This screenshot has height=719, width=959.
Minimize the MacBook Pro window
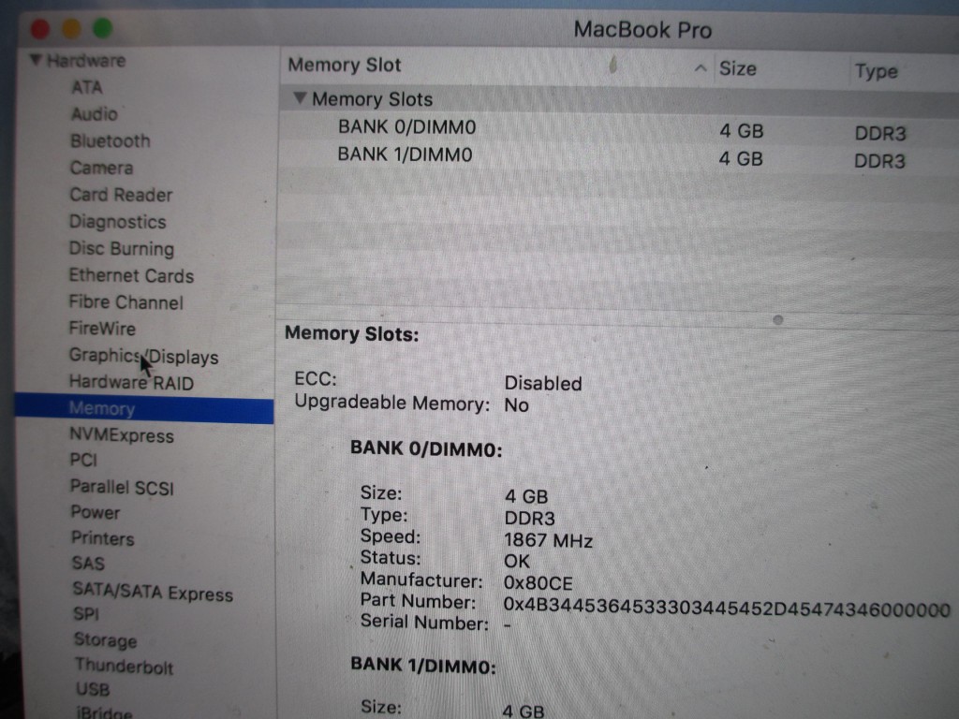[71, 29]
